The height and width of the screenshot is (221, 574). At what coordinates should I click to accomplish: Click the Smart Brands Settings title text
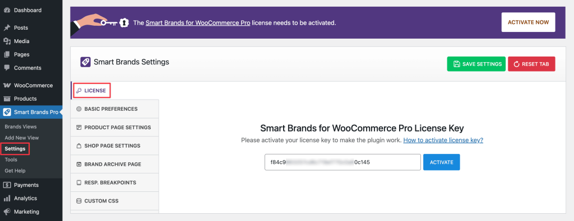click(x=131, y=62)
